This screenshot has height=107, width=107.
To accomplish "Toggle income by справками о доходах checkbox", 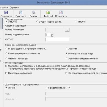I will point(6,66).
